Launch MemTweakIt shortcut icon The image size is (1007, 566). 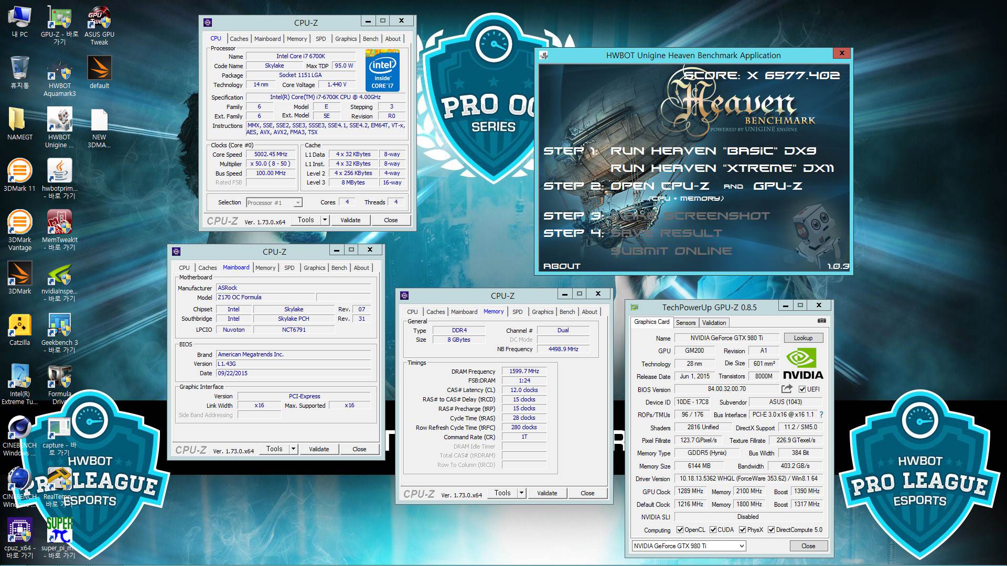click(x=59, y=231)
